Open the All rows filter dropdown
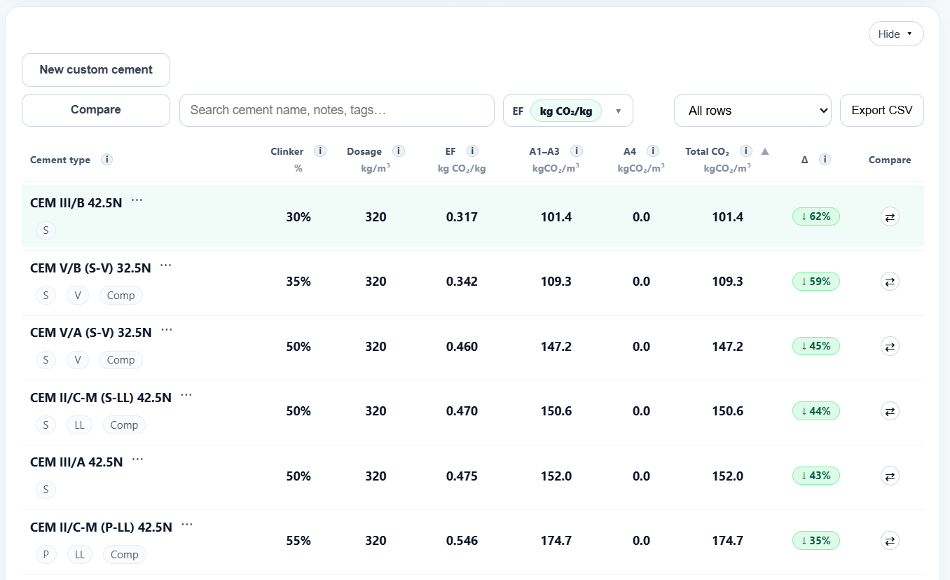The image size is (950, 580). coord(752,111)
